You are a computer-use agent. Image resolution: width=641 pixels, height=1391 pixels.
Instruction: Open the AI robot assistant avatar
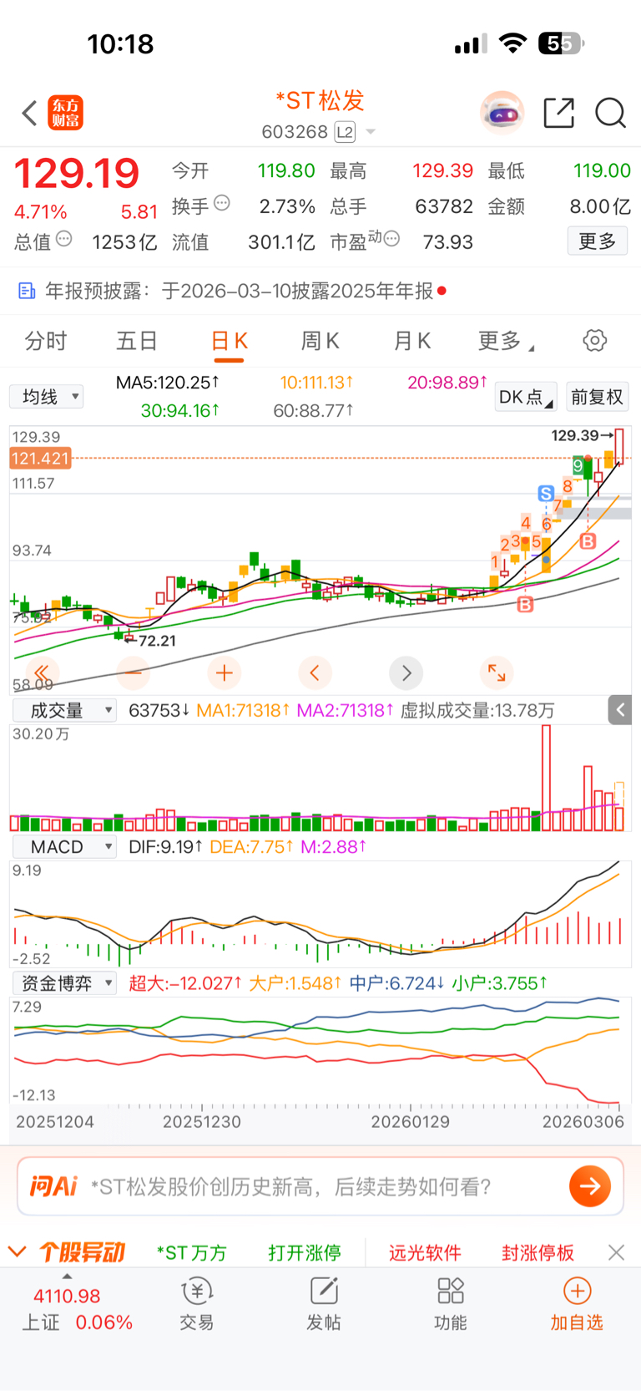(x=502, y=113)
